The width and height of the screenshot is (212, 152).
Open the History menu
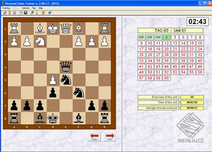tap(16, 8)
